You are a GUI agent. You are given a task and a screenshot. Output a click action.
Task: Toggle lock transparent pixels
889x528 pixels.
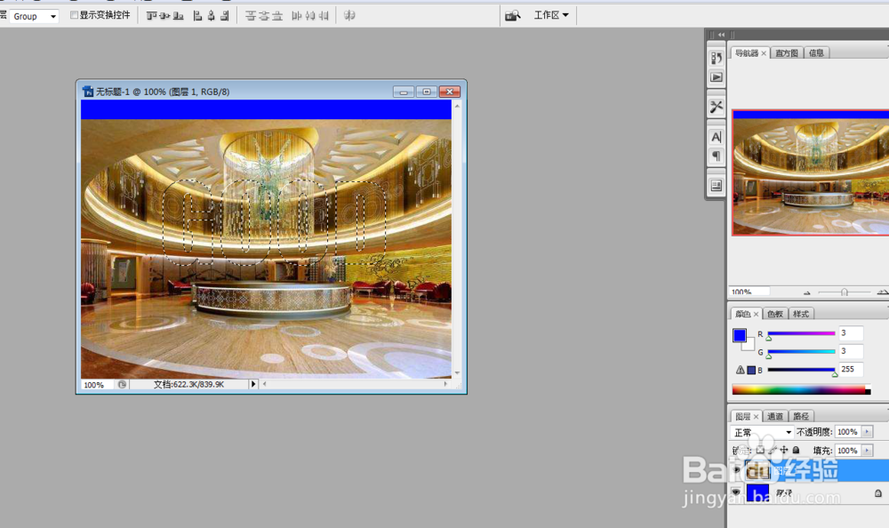(x=760, y=450)
